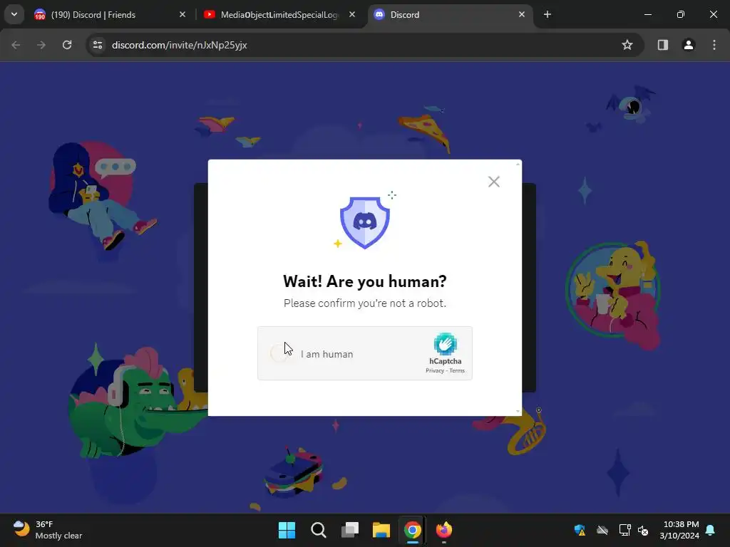Click the muted volume tray icon
Screen dimensions: 730x547
tap(643, 530)
